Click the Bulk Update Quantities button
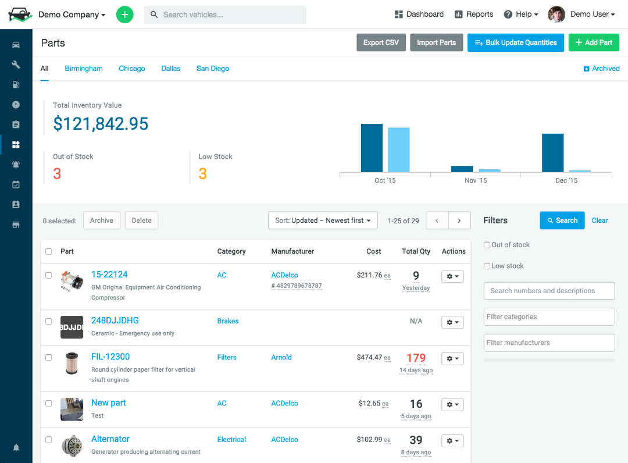This screenshot has height=463, width=628. click(x=515, y=42)
